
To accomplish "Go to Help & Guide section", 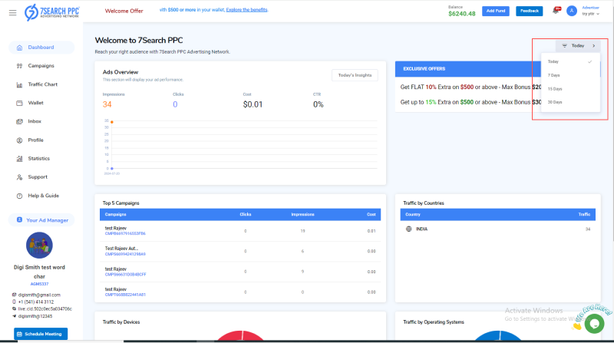I will pos(43,196).
